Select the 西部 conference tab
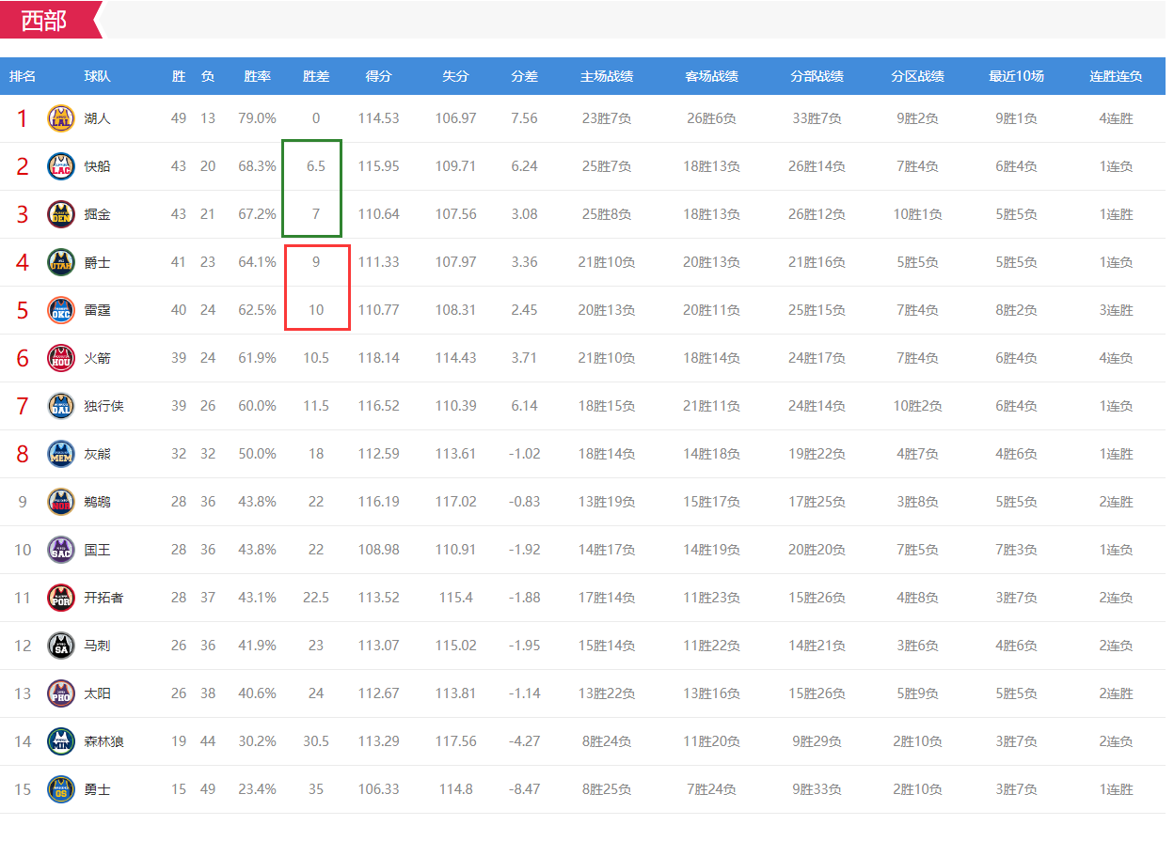The height and width of the screenshot is (841, 1174). point(45,21)
